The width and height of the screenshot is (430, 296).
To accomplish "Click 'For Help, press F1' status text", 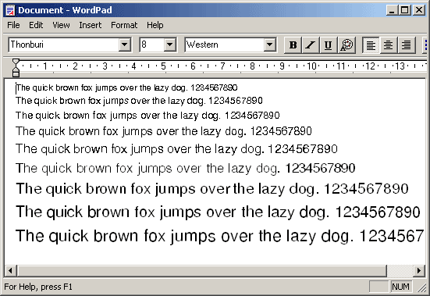I will pos(38,287).
